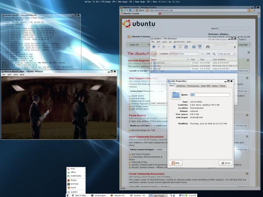This screenshot has width=263, height=197.
Task: Click the zoom out magnifier in File Browser
Action: (202, 54)
